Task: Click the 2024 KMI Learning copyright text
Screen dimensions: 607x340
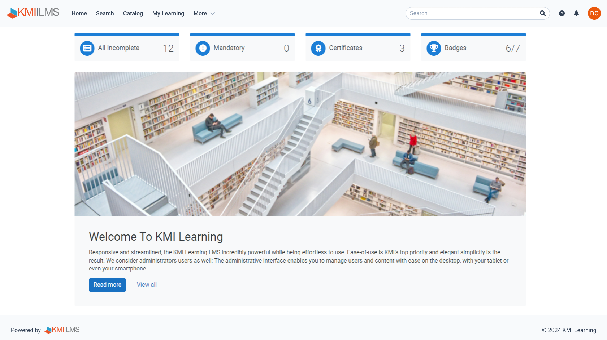Action: pyautogui.click(x=569, y=330)
